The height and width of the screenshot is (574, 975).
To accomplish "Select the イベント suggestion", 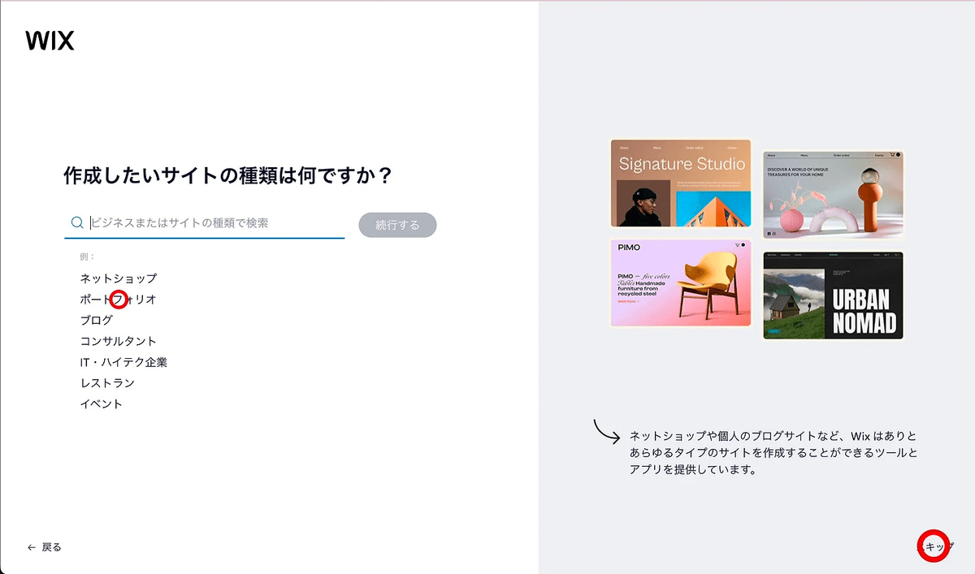I will point(102,404).
